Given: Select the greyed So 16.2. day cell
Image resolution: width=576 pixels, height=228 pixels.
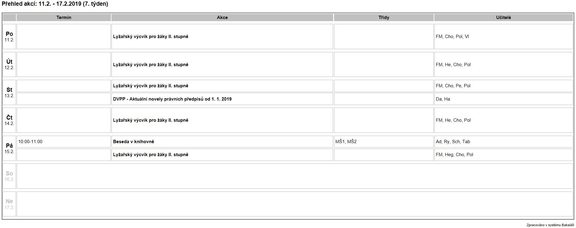Looking at the screenshot, I should [9, 176].
